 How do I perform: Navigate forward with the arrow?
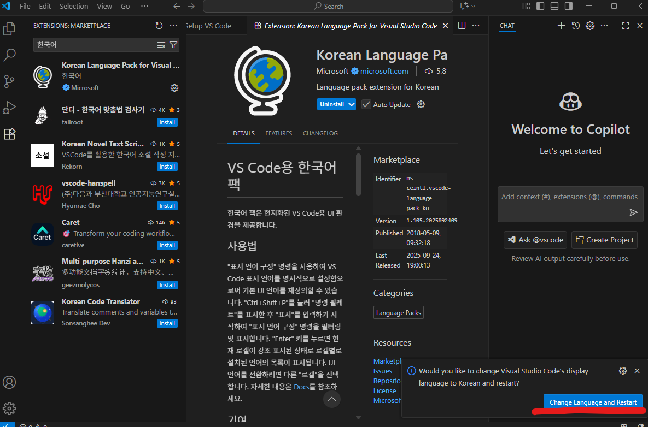point(191,6)
